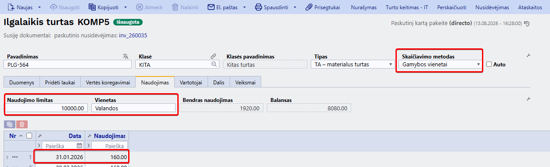The width and height of the screenshot is (550, 167).
Task: Open linked document inv_260035
Action: (133, 36)
